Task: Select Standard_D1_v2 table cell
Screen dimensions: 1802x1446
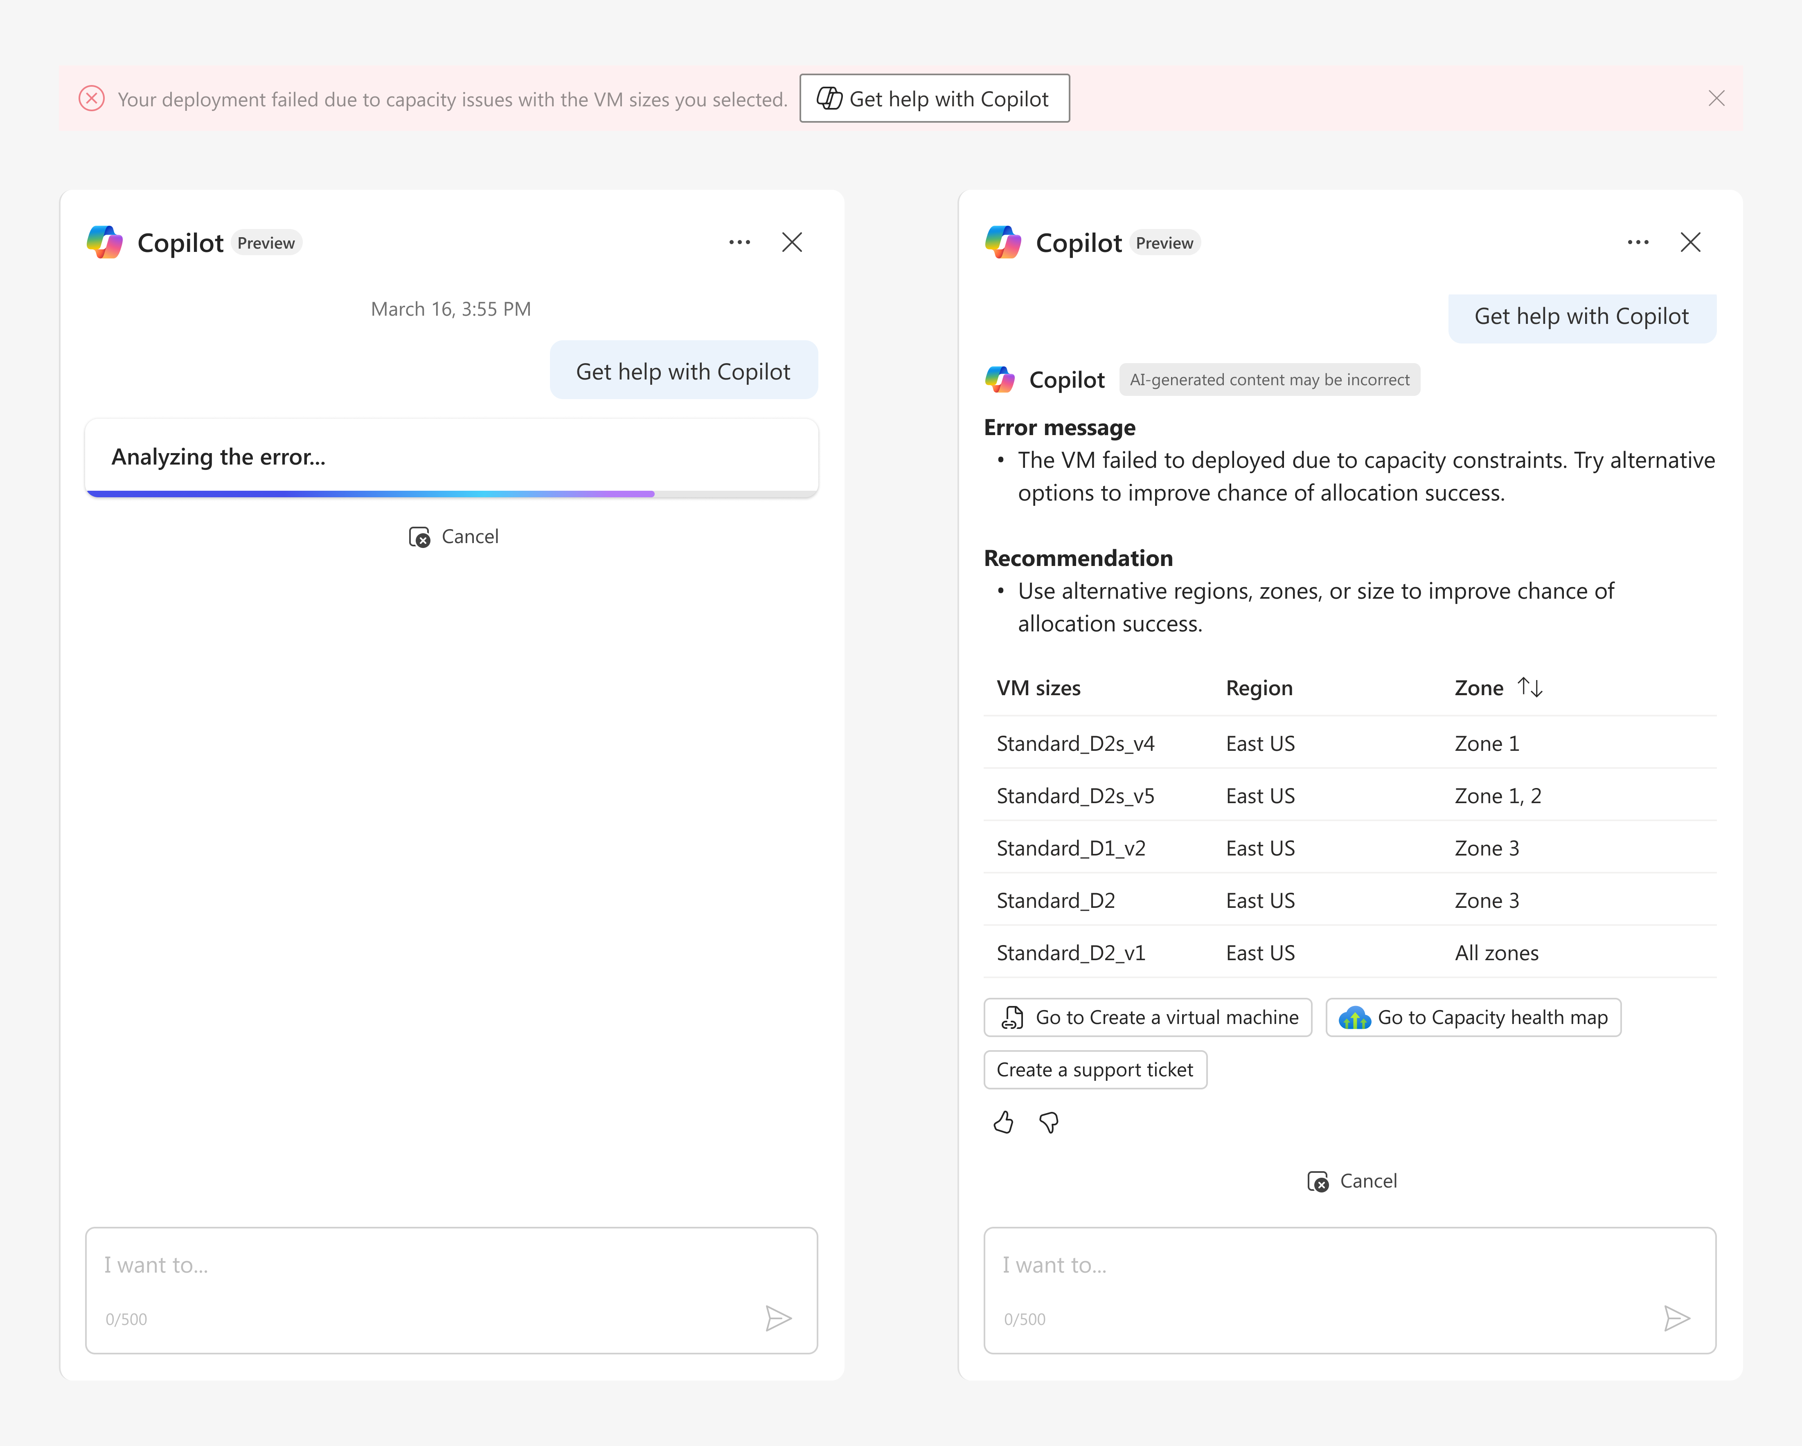Action: (x=1072, y=849)
